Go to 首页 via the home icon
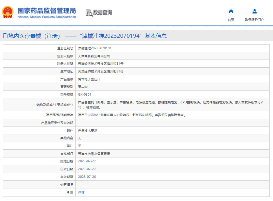273x201 pixels. click(x=231, y=12)
